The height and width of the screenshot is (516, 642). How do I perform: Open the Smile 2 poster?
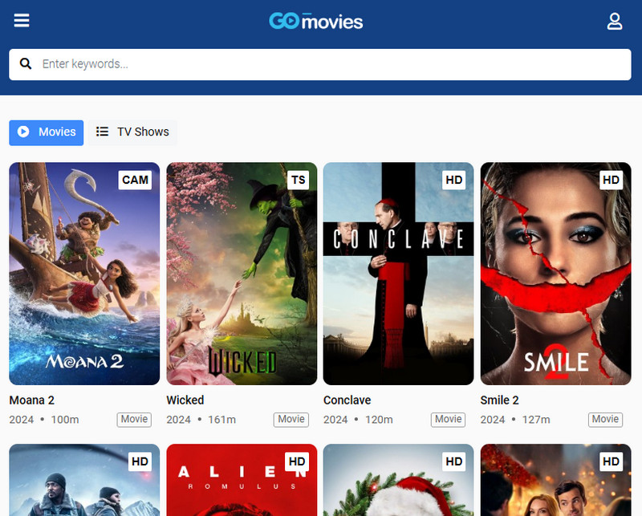tap(555, 274)
